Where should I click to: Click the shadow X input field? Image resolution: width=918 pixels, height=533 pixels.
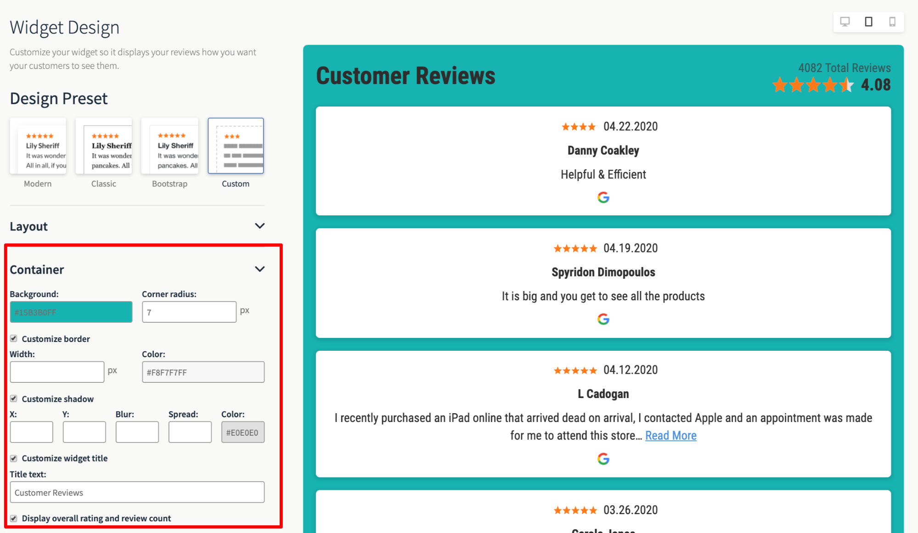click(31, 432)
